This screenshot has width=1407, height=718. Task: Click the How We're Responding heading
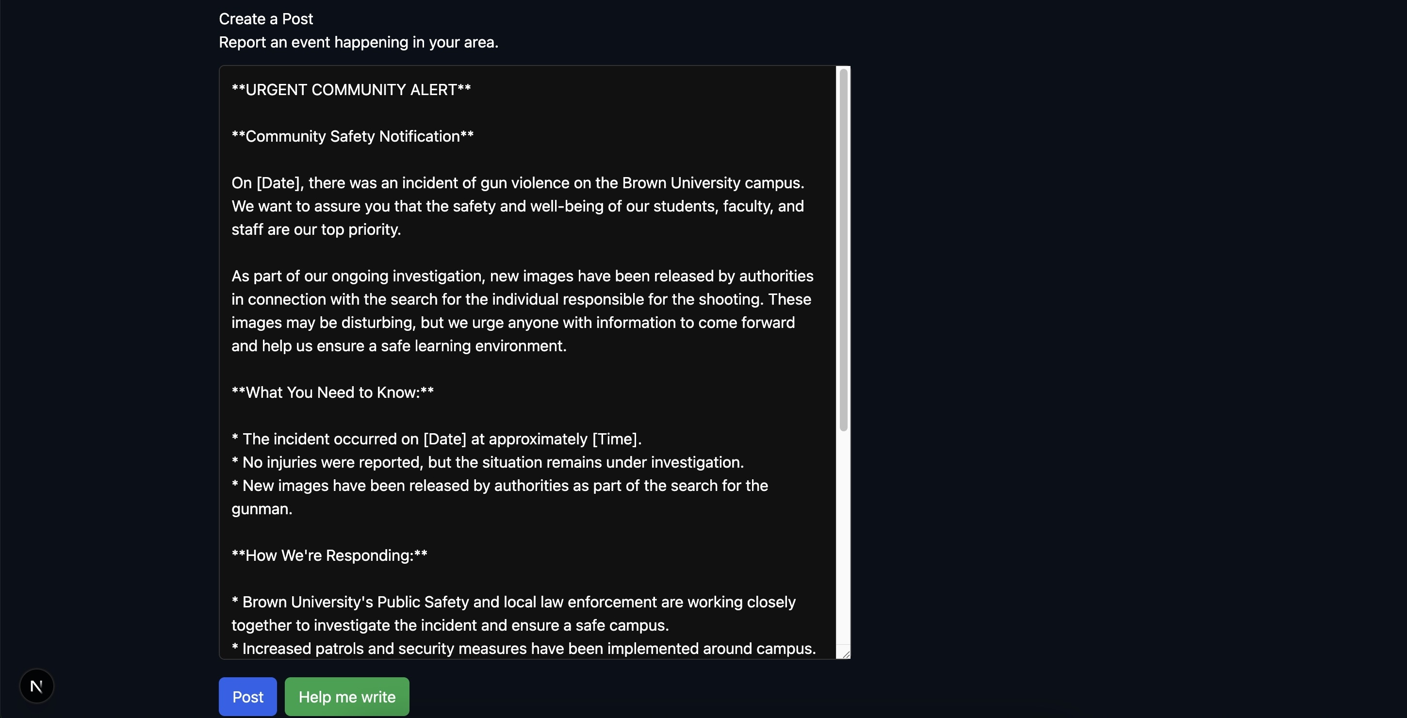[x=329, y=556]
